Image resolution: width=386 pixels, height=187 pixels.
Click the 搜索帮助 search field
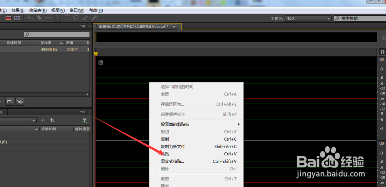click(360, 19)
